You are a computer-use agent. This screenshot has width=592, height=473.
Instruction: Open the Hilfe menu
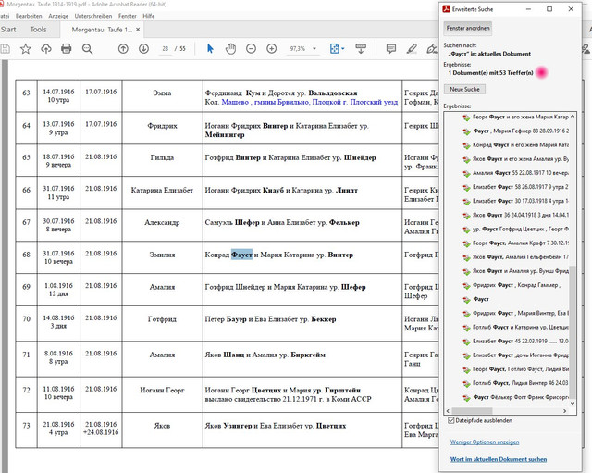tap(148, 16)
